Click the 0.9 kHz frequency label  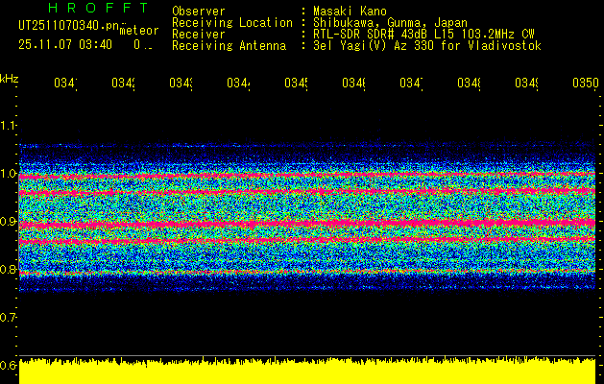point(9,221)
